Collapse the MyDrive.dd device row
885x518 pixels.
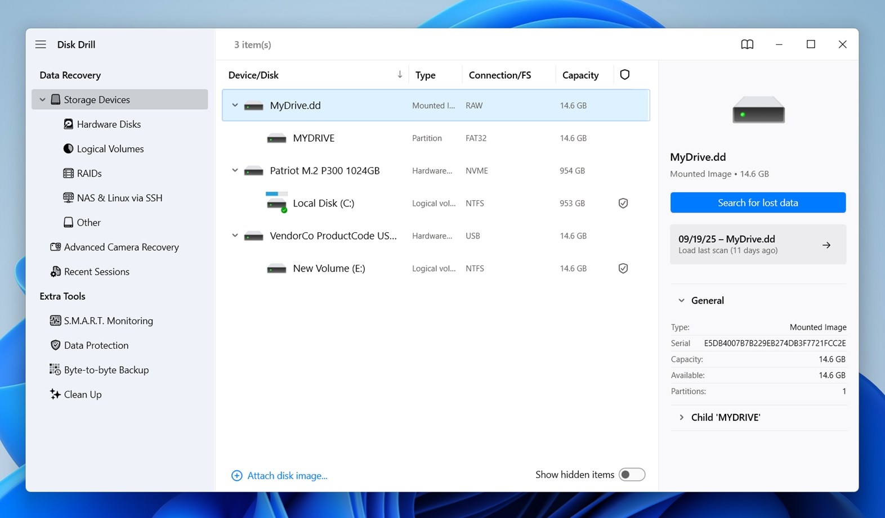[235, 105]
